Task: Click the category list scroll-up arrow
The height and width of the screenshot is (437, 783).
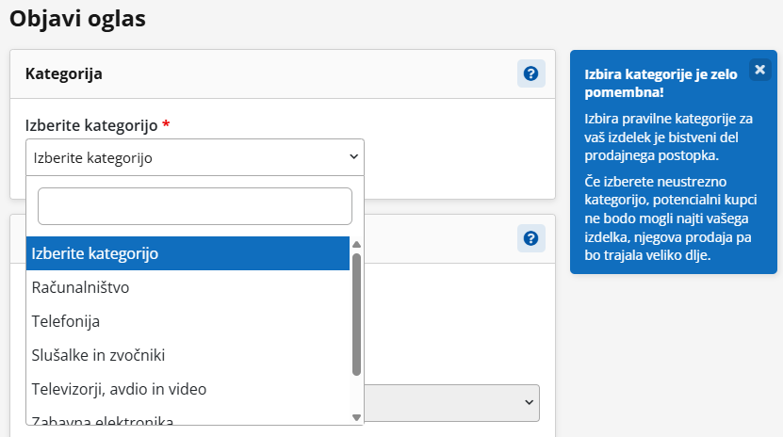Action: (356, 245)
